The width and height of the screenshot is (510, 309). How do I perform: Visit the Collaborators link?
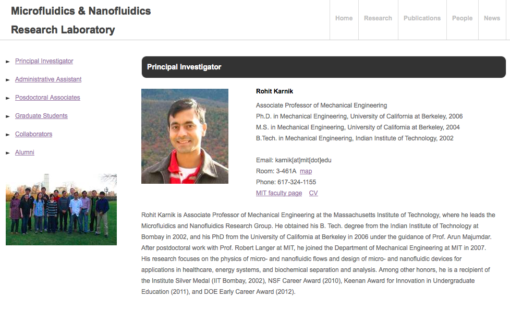pyautogui.click(x=33, y=134)
